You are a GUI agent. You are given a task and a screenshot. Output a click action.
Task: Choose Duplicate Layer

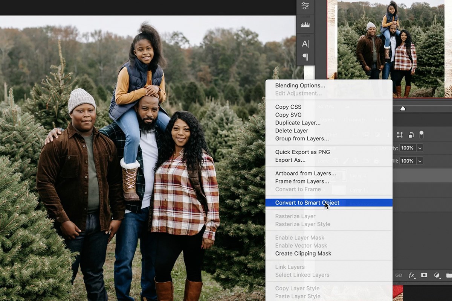pos(298,123)
